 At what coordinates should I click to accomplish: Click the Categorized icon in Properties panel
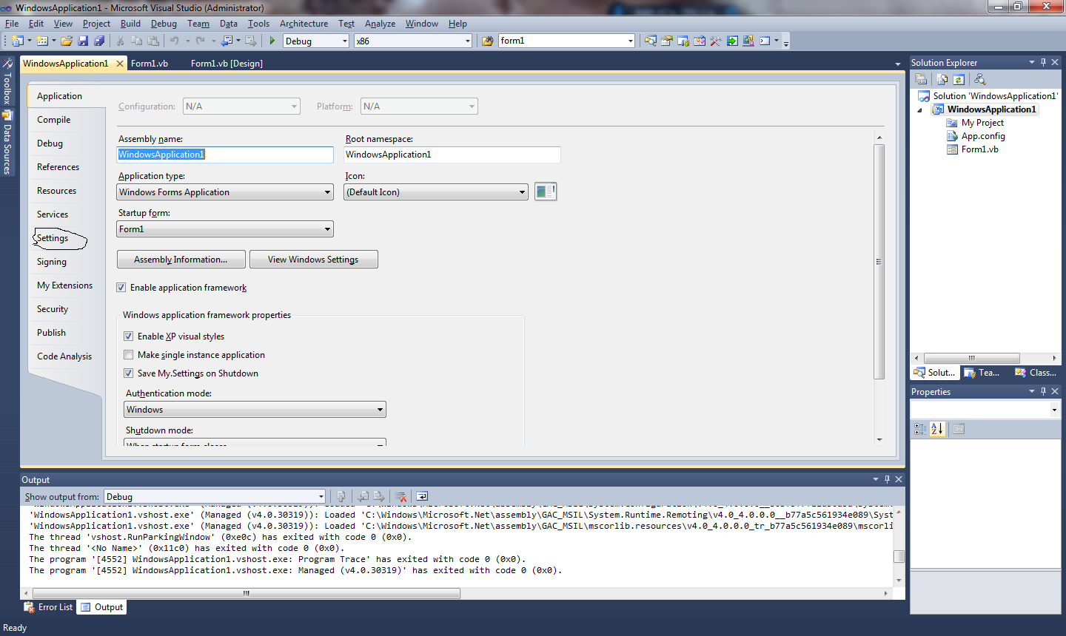tap(920, 428)
